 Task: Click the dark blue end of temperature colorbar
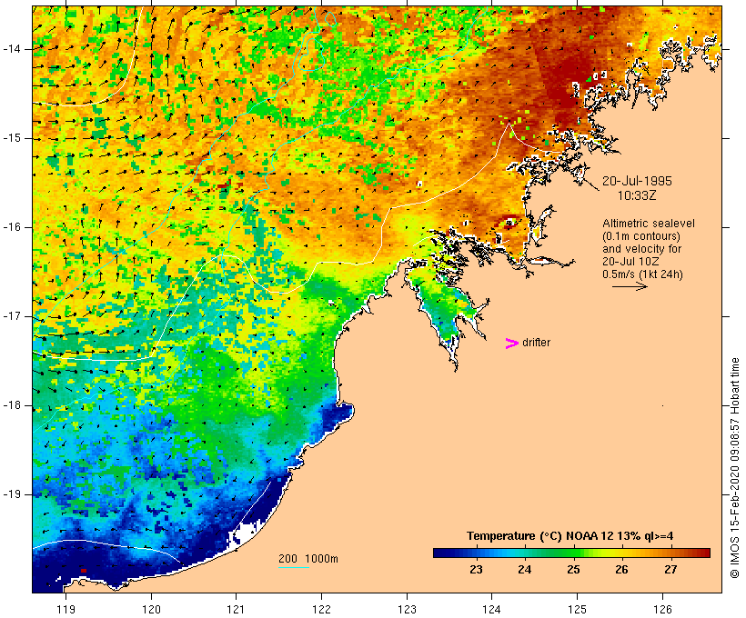click(440, 553)
